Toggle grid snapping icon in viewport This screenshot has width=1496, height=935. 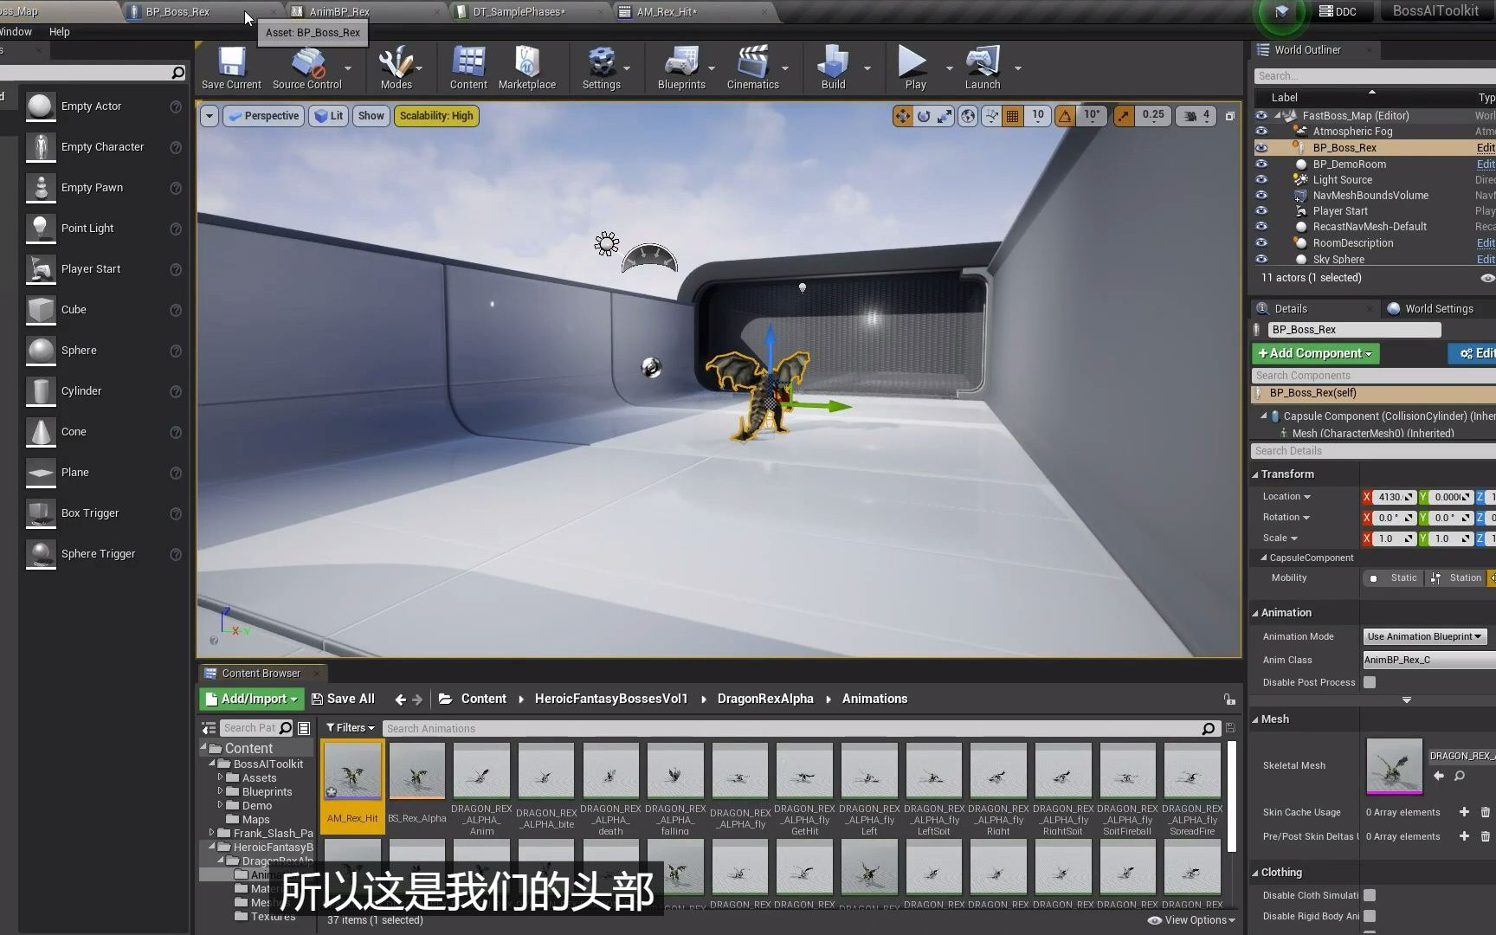point(1012,116)
